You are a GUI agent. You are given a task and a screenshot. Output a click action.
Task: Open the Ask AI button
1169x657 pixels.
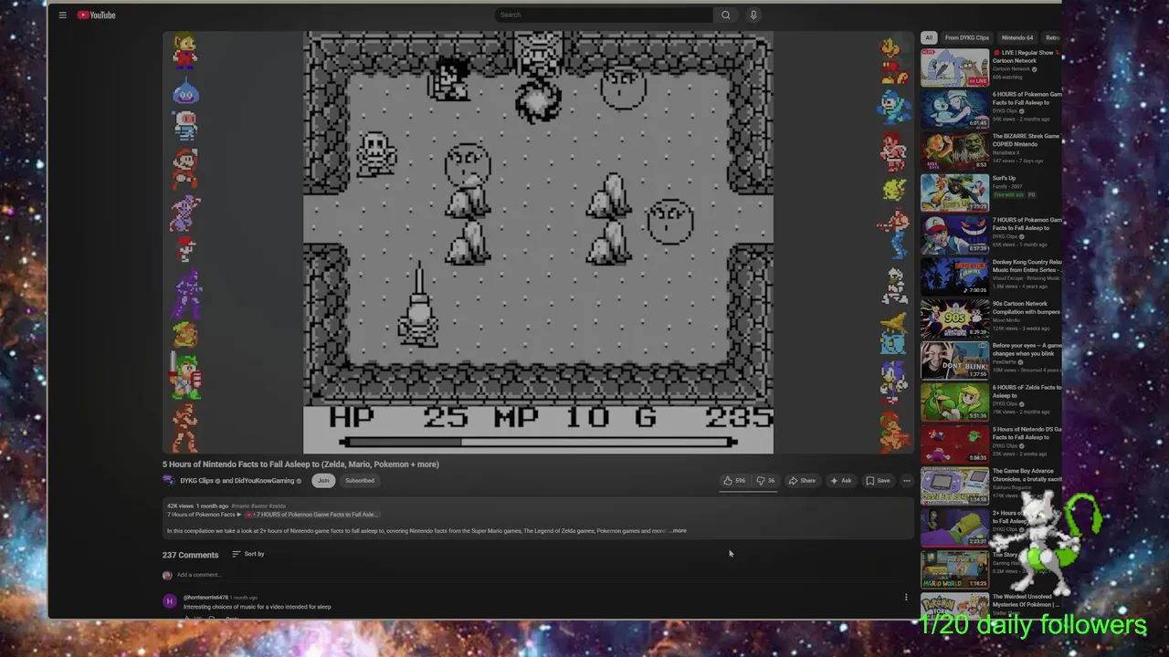click(x=841, y=481)
